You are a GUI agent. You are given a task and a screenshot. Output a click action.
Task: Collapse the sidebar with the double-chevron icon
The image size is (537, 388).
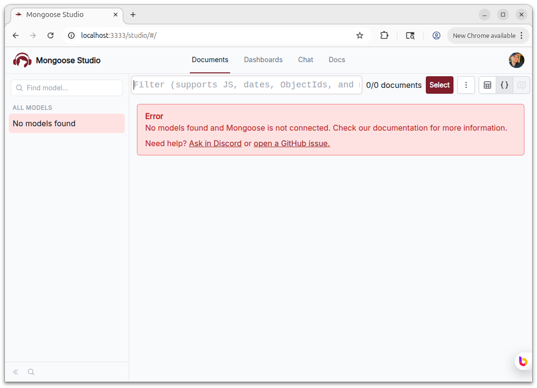[x=16, y=372]
